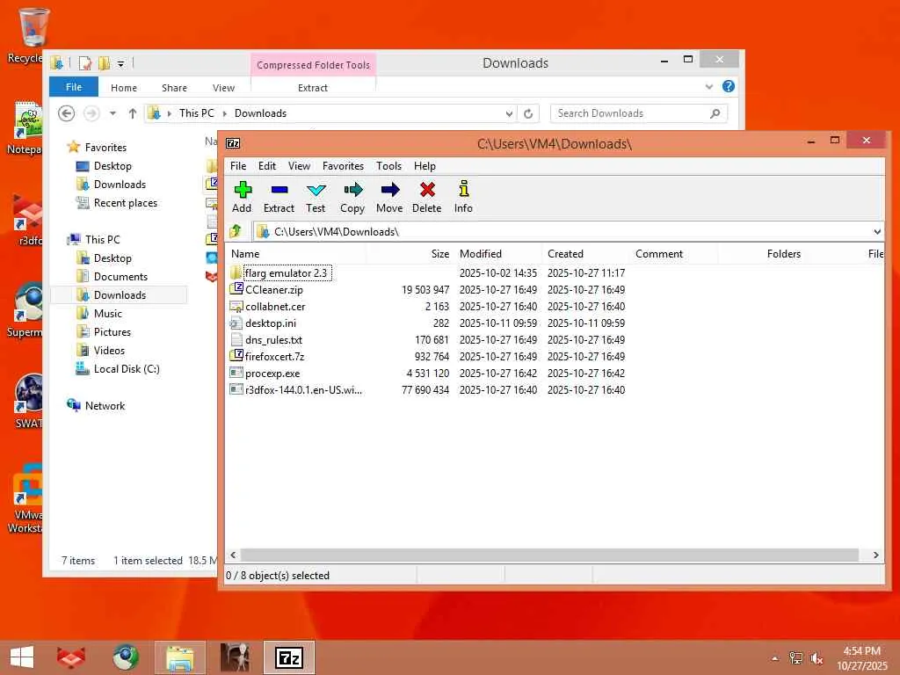Open the 7-Zip Tools menu
Viewport: 900px width, 675px height.
(x=388, y=166)
